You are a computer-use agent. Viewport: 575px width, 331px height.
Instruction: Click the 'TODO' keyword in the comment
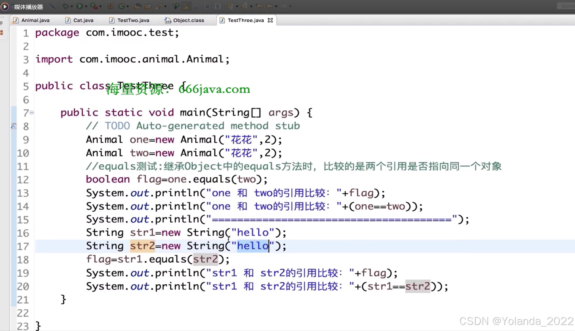point(117,126)
